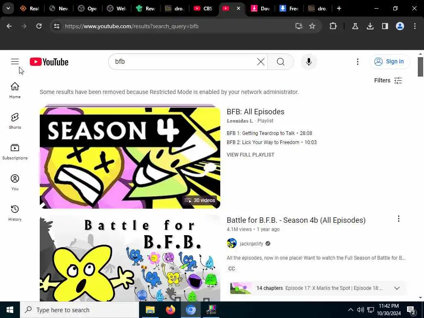Open the notification center
The image size is (424, 318).
[x=411, y=310]
